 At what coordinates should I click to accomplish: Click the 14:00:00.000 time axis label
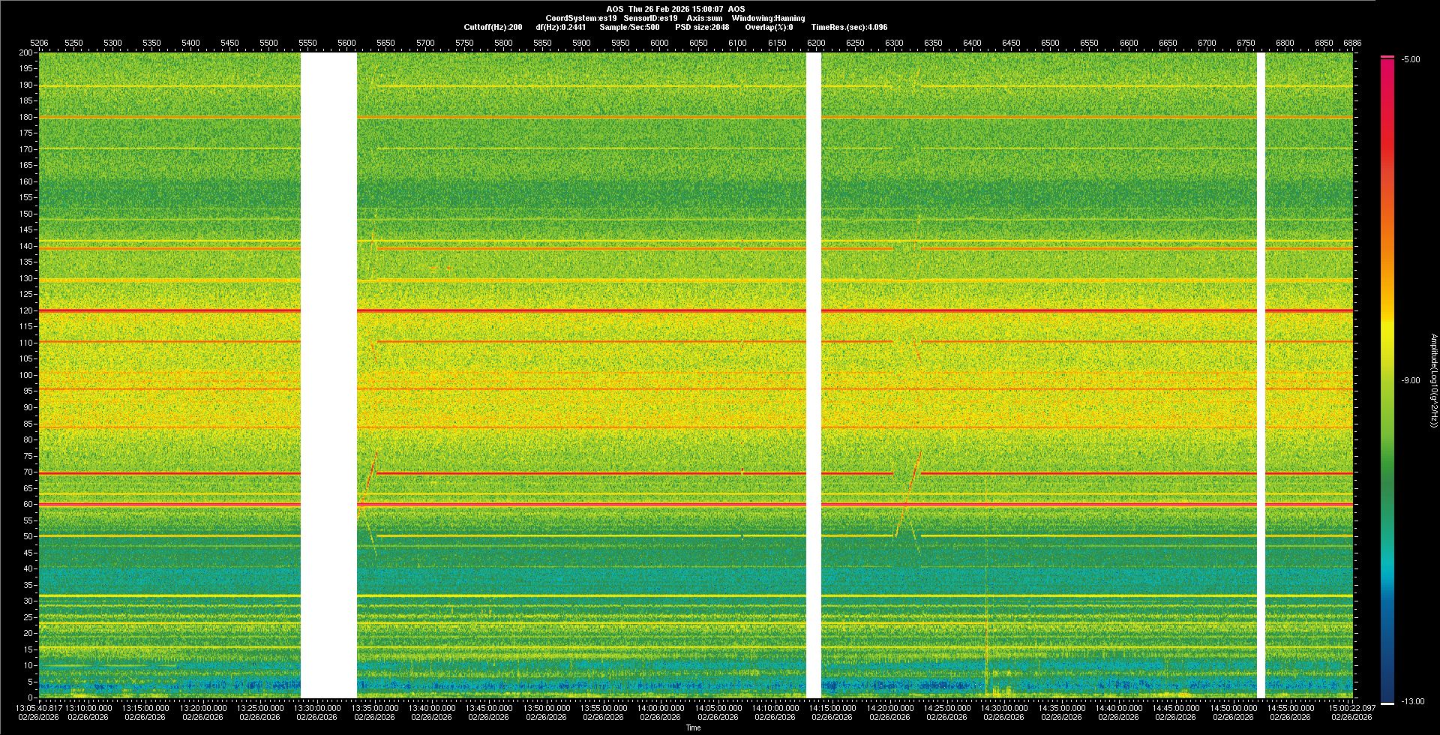click(660, 708)
